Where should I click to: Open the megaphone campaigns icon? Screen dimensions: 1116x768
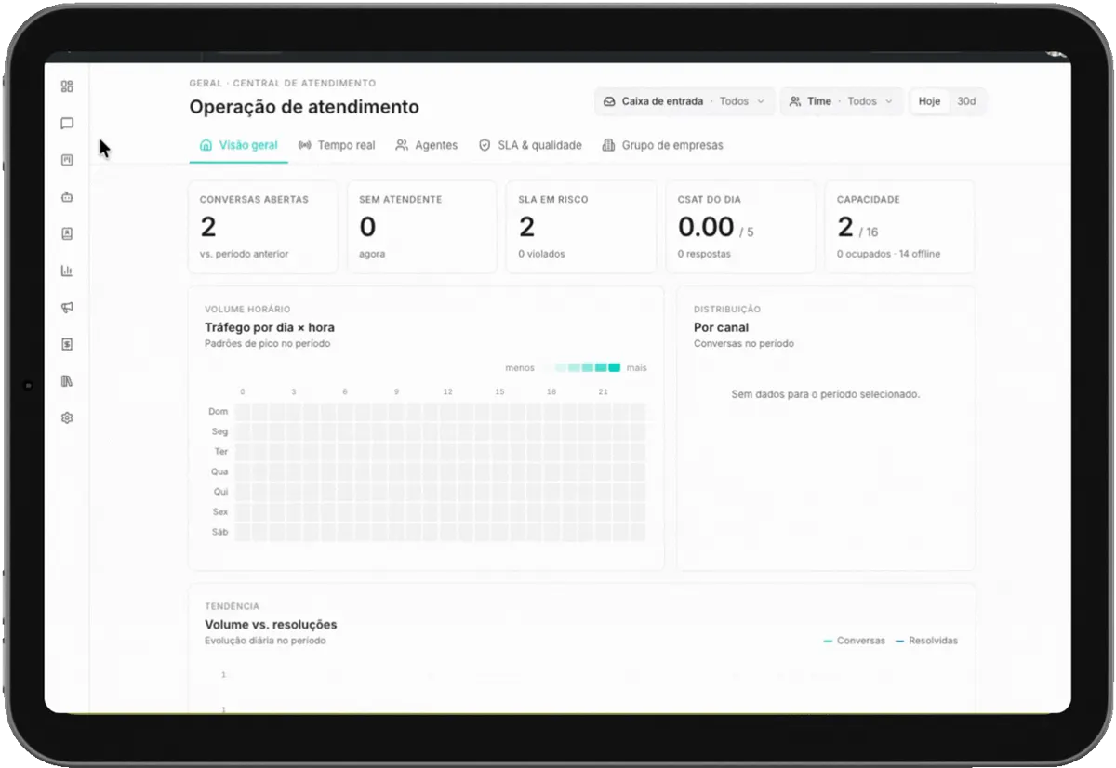(67, 308)
